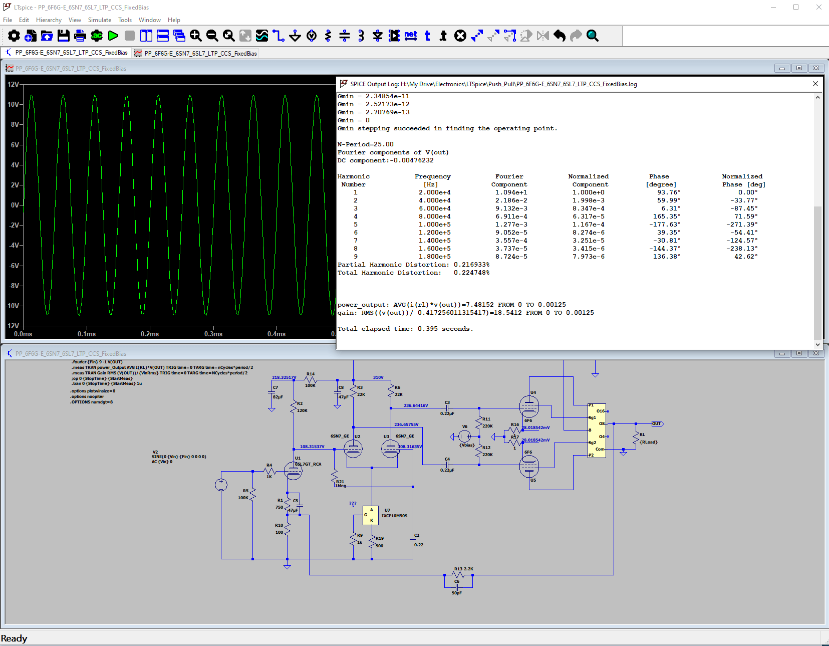The image size is (829, 646).
Task: Switch to the schematic document tab
Action: [67, 53]
